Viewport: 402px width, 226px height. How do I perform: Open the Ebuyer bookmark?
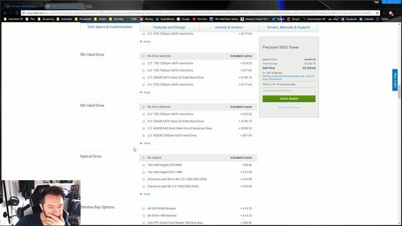293,19
